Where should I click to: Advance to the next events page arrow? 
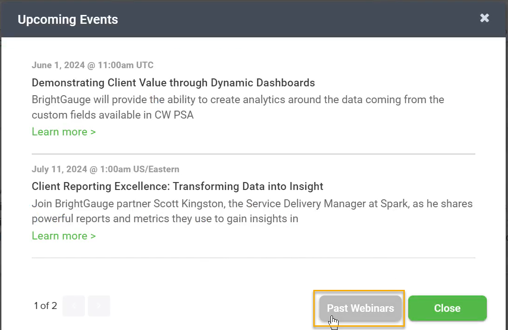pos(99,306)
